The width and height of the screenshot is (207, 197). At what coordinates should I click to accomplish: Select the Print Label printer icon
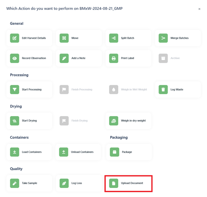point(114,58)
